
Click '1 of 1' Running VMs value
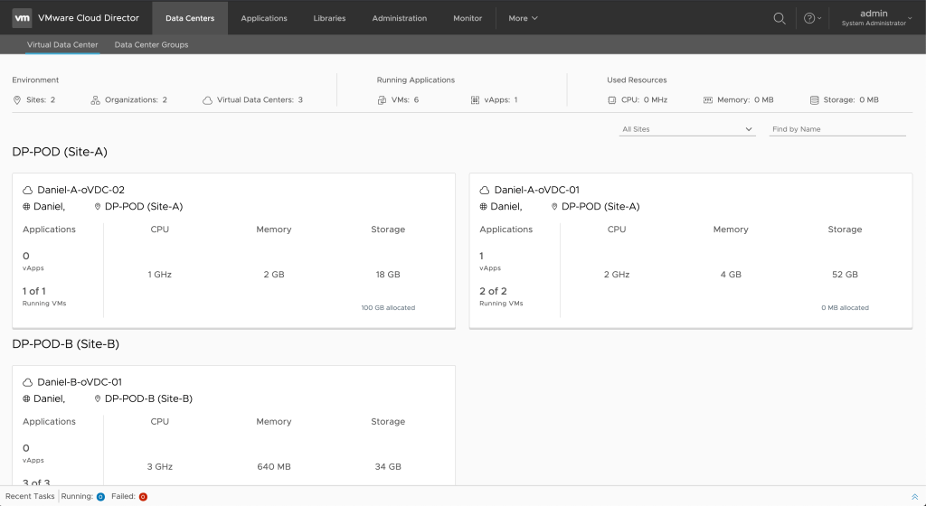tap(34, 291)
